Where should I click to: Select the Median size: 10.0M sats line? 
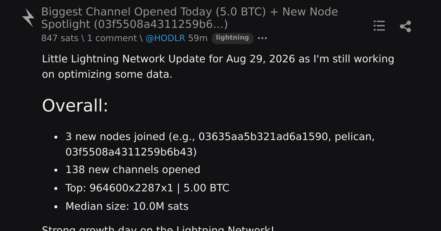(x=127, y=206)
